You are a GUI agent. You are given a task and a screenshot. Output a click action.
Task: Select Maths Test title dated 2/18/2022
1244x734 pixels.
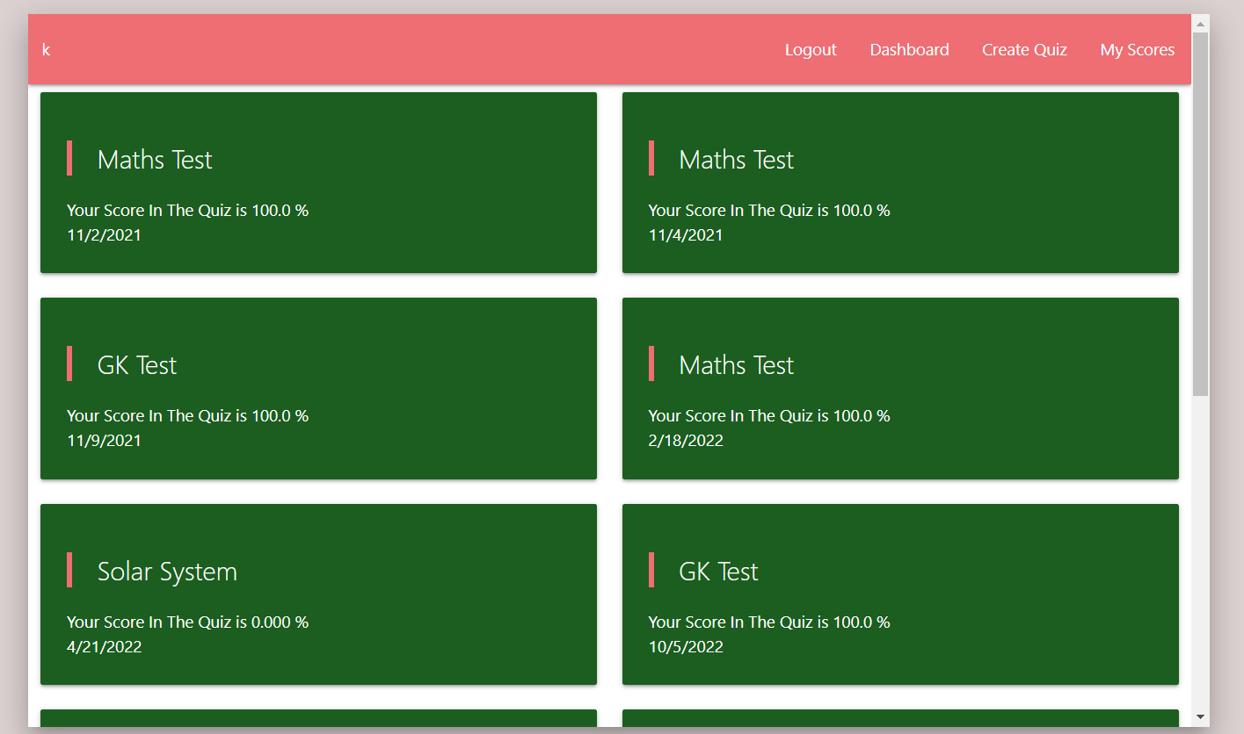pos(736,365)
